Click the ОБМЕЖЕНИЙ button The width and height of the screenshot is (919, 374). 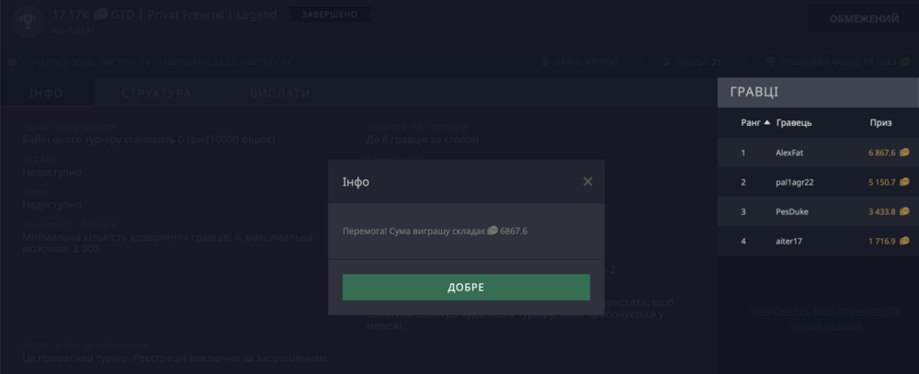863,19
